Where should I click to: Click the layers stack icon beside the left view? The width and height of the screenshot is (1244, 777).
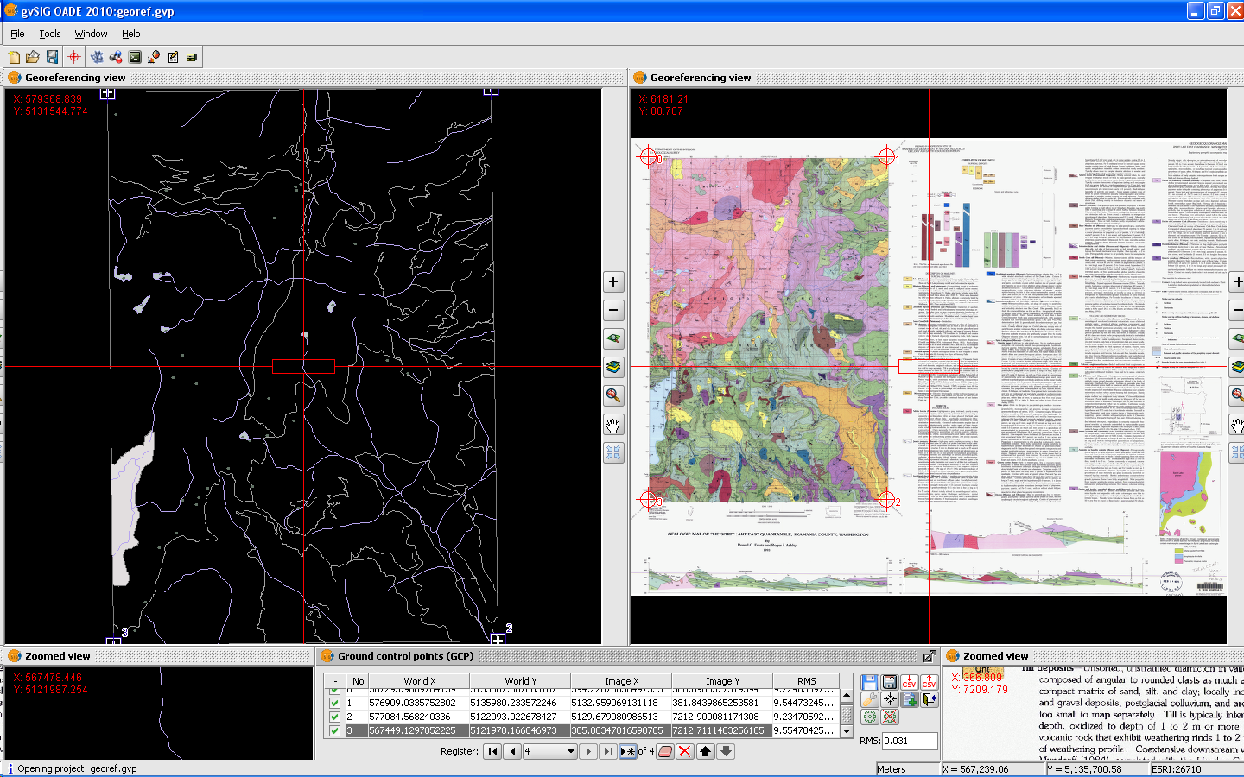(x=613, y=367)
